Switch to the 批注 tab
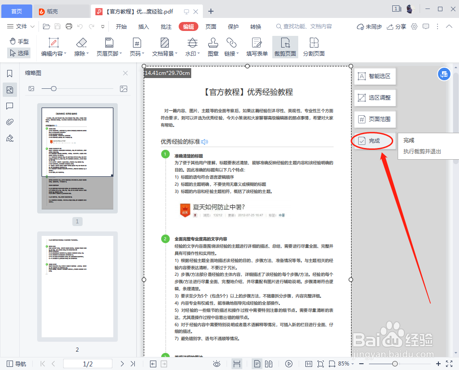This screenshot has width=459, height=370. pyautogui.click(x=166, y=26)
